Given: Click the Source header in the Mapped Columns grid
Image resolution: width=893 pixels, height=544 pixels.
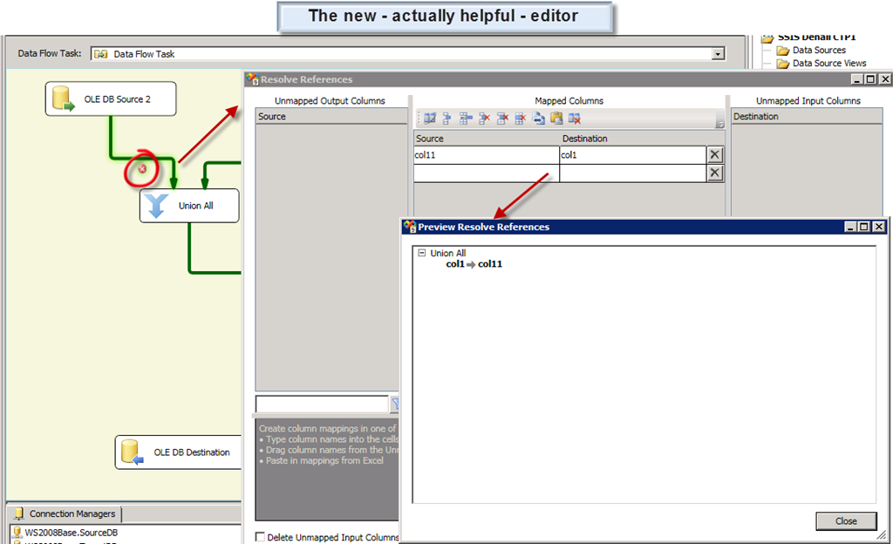Looking at the screenshot, I should point(429,139).
